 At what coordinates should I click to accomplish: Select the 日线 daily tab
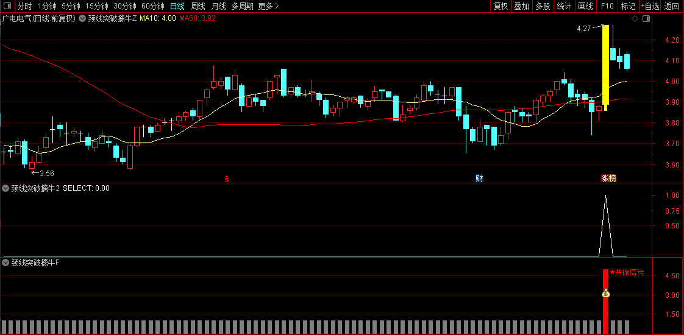pyautogui.click(x=177, y=6)
